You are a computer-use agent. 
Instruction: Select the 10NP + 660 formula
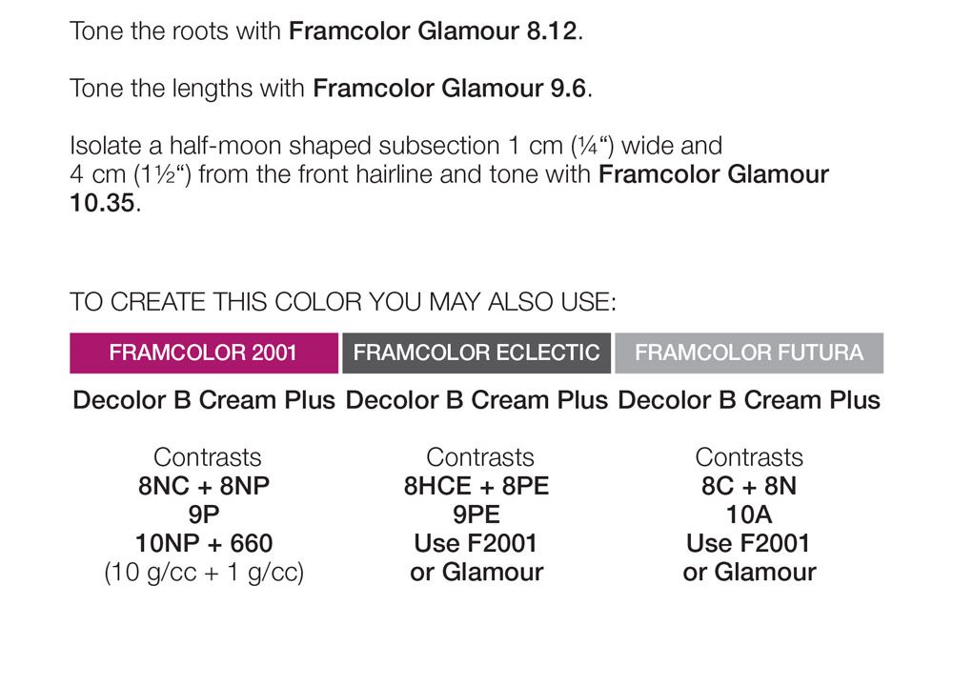[x=204, y=543]
